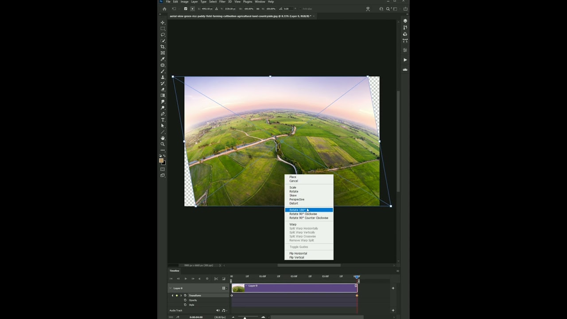Swap foreground and background colors
Image resolution: width=567 pixels, height=319 pixels.
165,156
